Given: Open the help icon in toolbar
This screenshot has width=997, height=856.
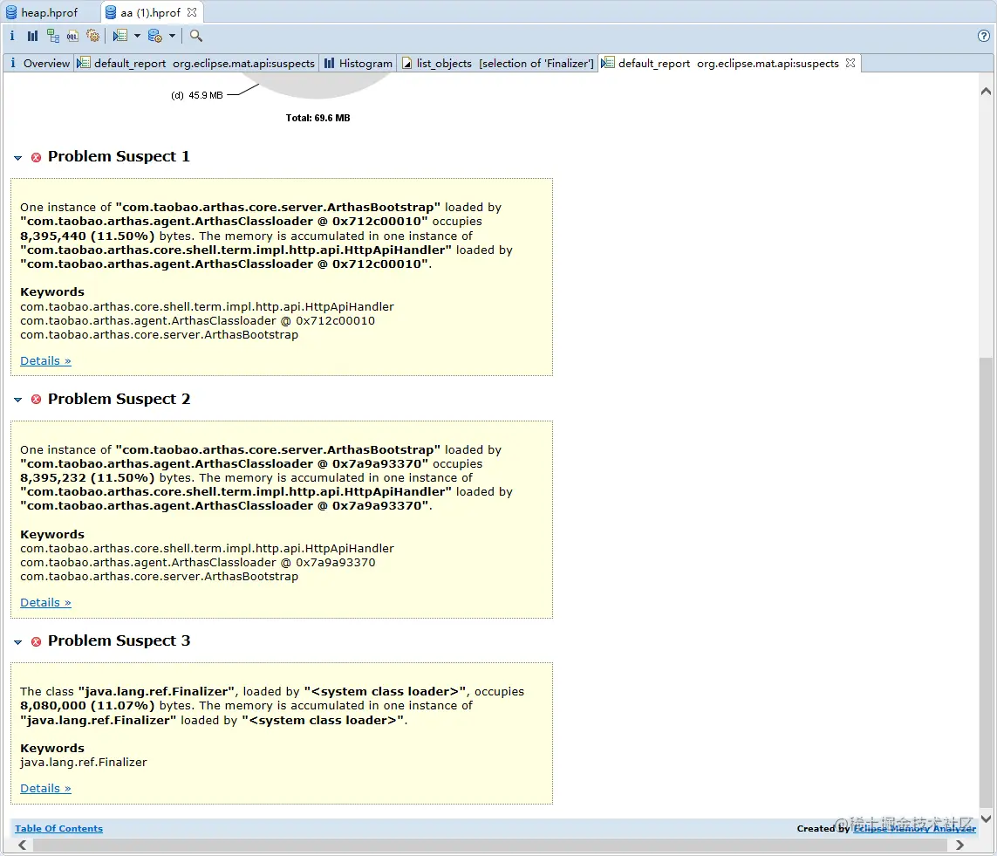Looking at the screenshot, I should coord(984,36).
